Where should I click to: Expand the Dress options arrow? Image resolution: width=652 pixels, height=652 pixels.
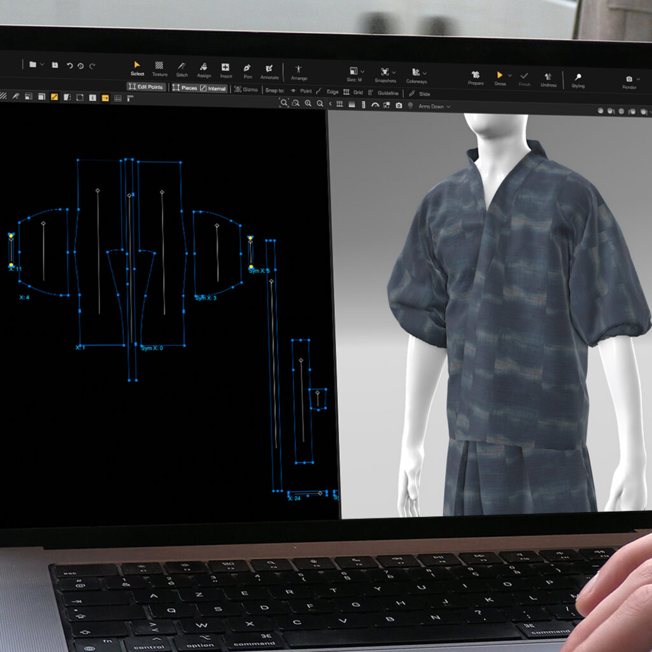pos(510,75)
